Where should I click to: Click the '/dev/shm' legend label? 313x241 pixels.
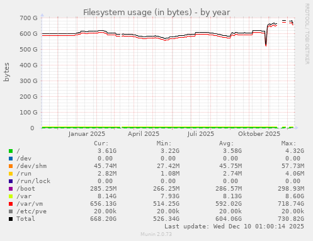(31, 166)
